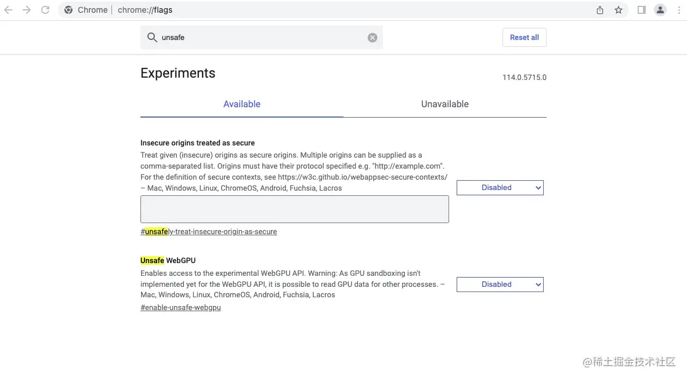Open Insecure origins Disabled dropdown
The image size is (687, 379).
(x=500, y=188)
